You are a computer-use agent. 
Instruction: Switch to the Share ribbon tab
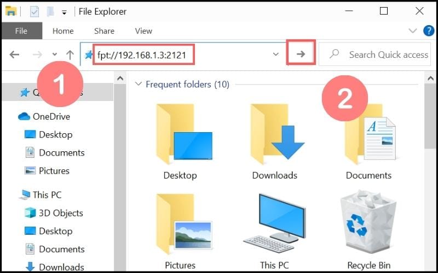[x=104, y=31]
